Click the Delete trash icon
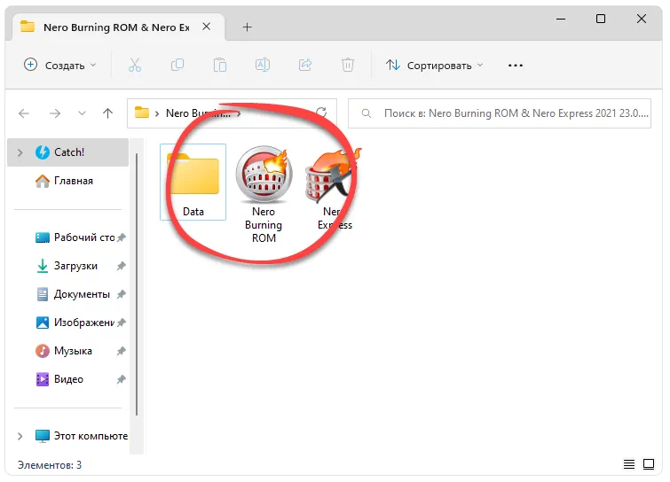 (x=348, y=66)
